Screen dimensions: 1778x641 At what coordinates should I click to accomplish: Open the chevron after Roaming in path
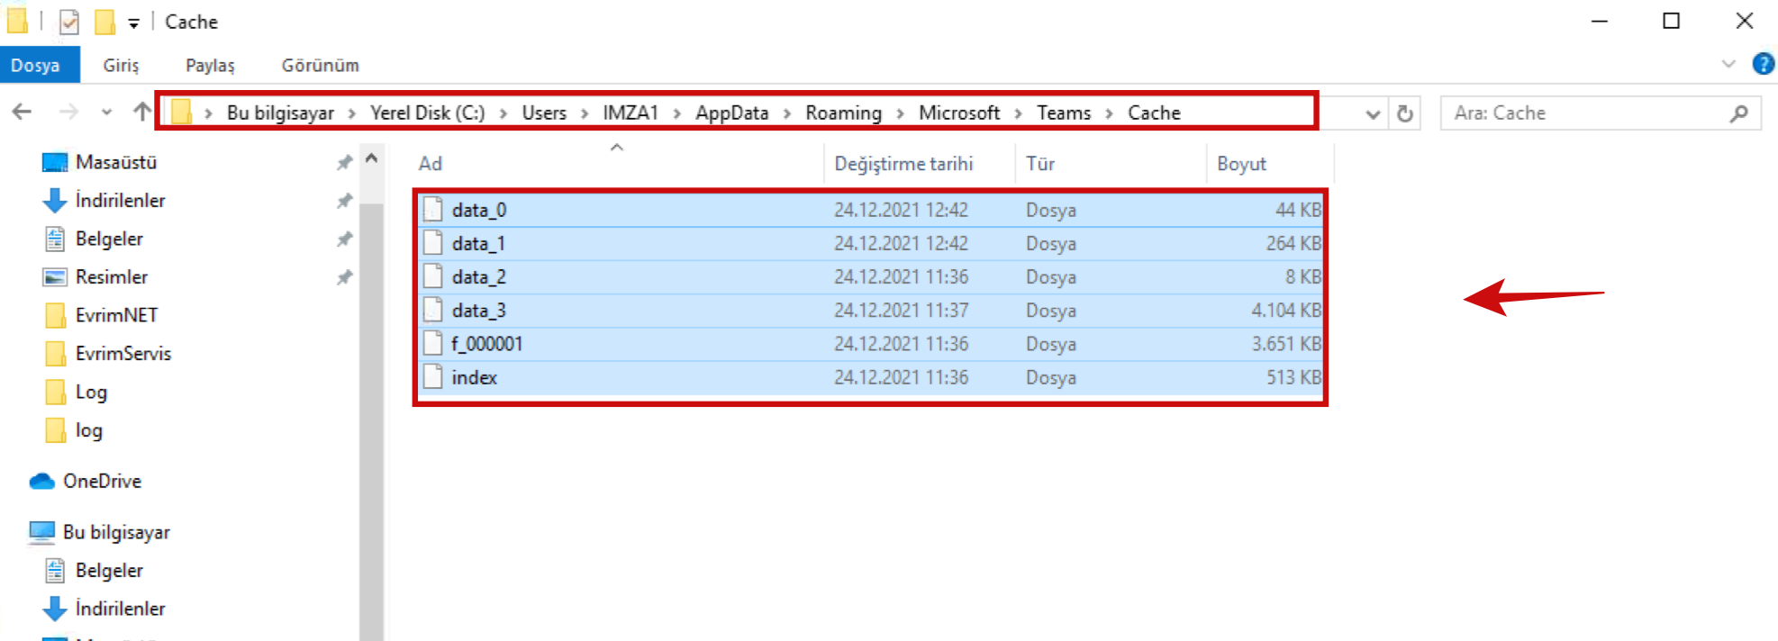tap(900, 113)
